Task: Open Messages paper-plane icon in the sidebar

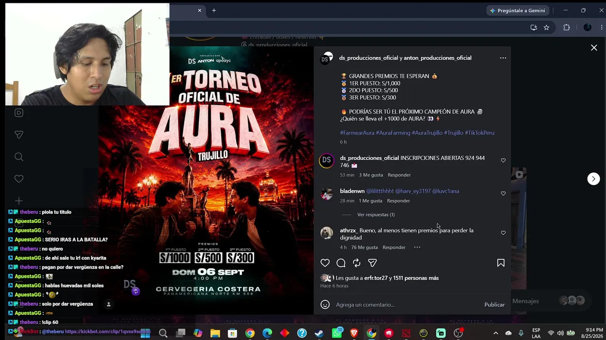Action: [x=19, y=135]
